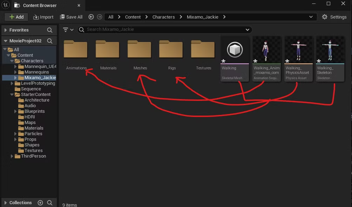This screenshot has width=352, height=207.
Task: Close the Content Browser tab
Action: [x=79, y=5]
